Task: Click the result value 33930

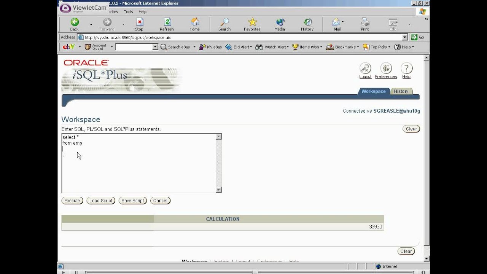Action: pos(376,227)
